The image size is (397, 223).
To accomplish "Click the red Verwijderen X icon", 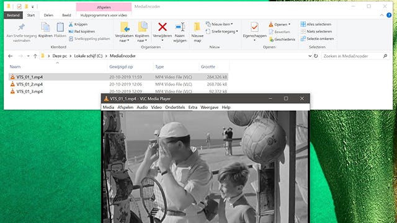I will (163, 27).
